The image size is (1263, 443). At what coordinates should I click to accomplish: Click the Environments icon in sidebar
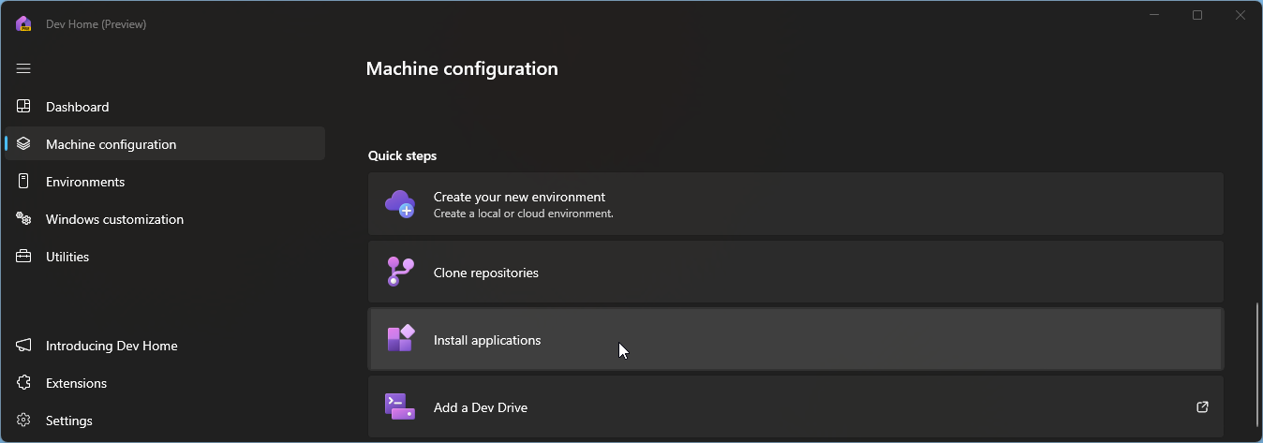tap(24, 182)
